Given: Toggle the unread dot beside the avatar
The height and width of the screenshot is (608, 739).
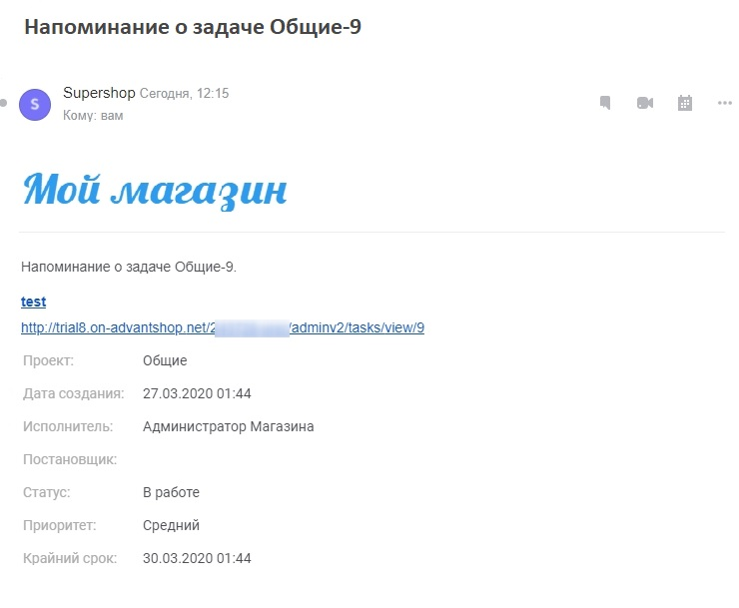Looking at the screenshot, I should click(4, 103).
